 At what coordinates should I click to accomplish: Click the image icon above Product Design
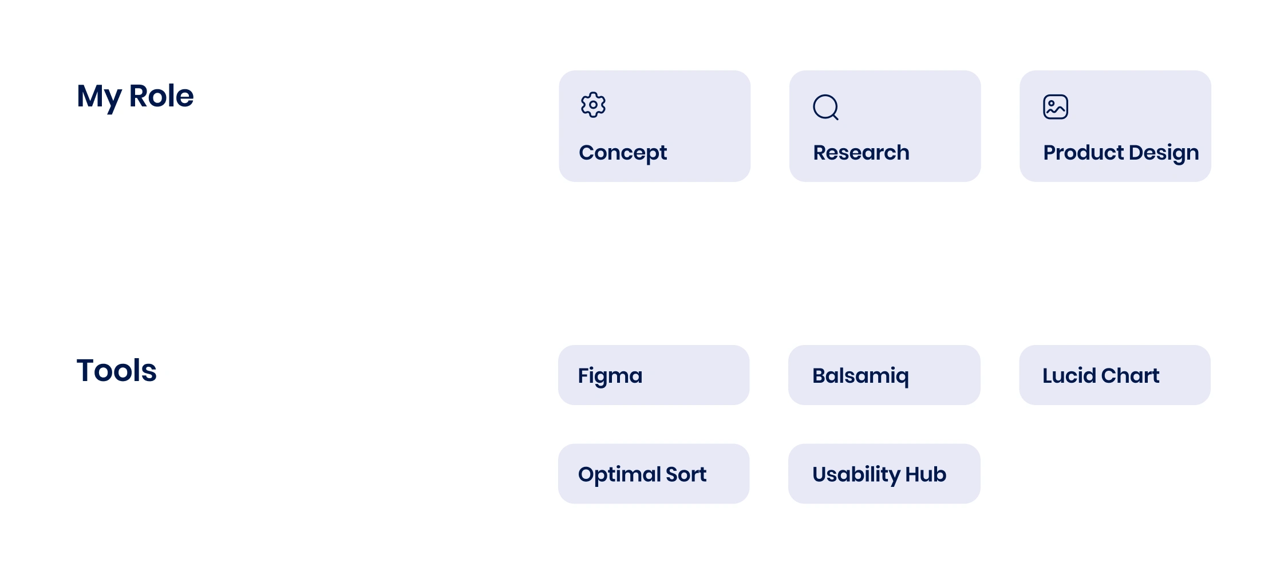(1056, 107)
